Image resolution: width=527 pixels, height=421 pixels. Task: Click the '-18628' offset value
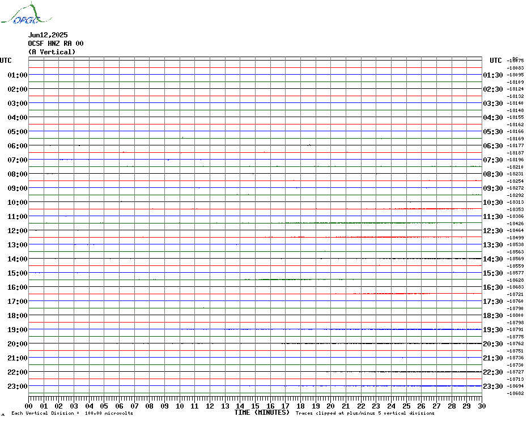pyautogui.click(x=515, y=280)
